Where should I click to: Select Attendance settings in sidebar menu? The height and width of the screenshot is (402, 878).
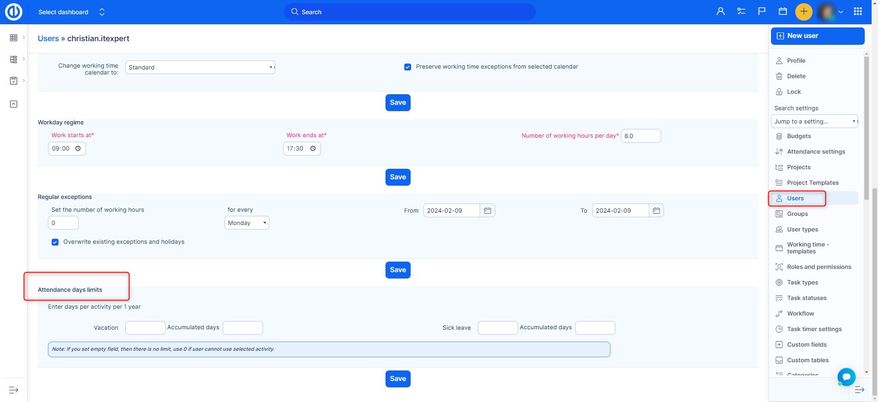point(816,152)
